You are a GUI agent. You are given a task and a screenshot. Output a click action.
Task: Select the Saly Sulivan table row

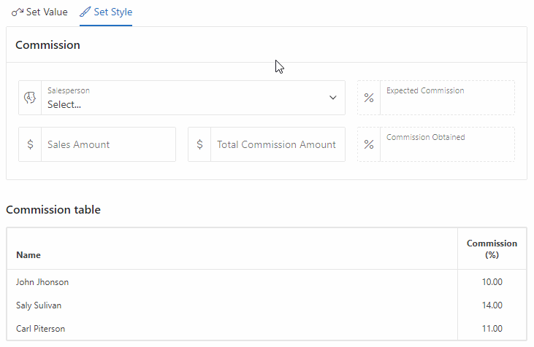tap(267, 305)
